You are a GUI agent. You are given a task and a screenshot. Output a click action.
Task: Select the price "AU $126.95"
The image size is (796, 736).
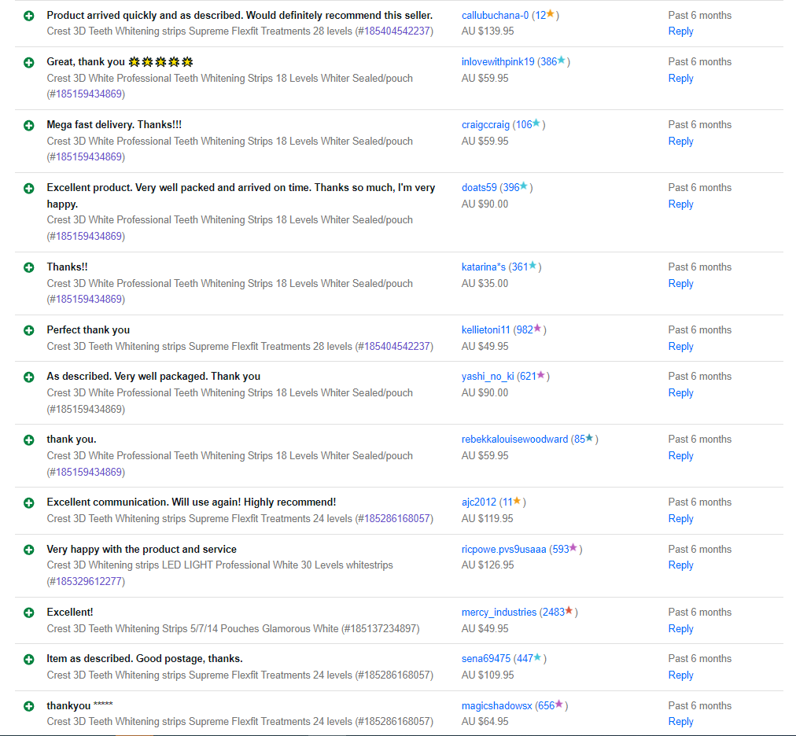click(x=488, y=565)
